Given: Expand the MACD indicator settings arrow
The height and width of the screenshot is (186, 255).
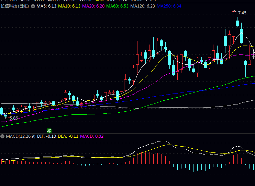Looking at the screenshot, I should point(3,136).
